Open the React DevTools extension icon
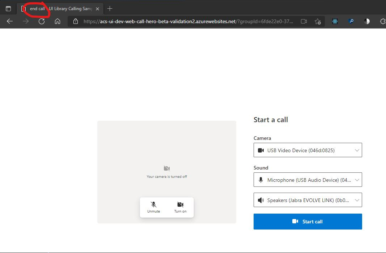 [x=335, y=21]
